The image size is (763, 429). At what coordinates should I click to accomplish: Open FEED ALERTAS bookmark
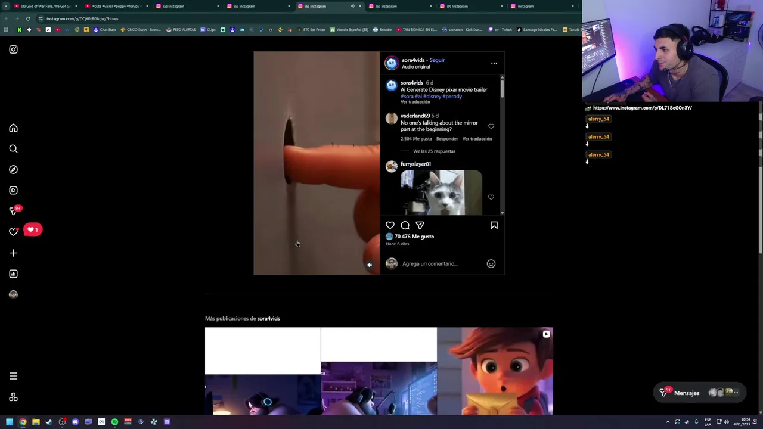pyautogui.click(x=181, y=30)
